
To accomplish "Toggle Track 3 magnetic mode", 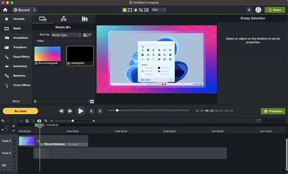I will point(14,141).
